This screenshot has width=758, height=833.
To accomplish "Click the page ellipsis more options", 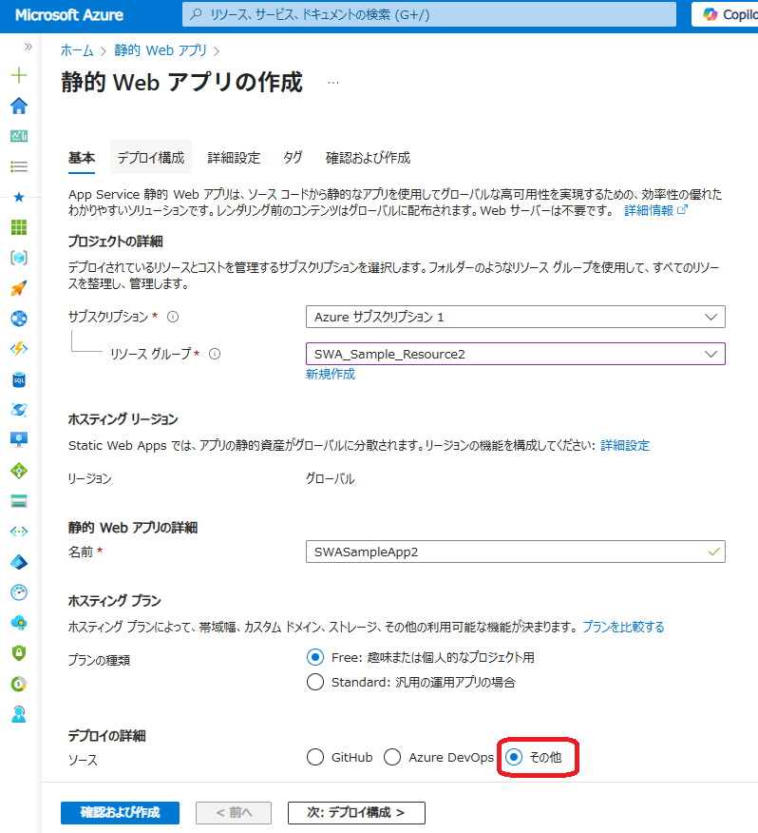I will (x=333, y=83).
